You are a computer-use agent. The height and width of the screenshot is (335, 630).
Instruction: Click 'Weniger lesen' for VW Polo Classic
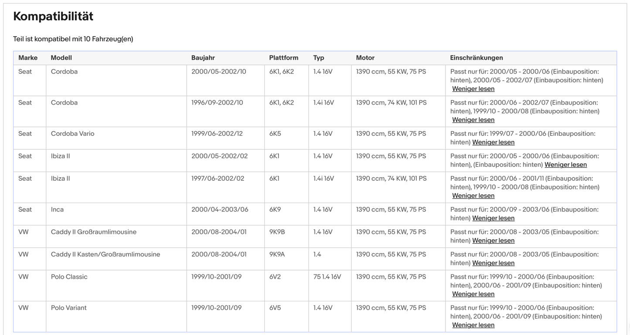[x=473, y=294]
